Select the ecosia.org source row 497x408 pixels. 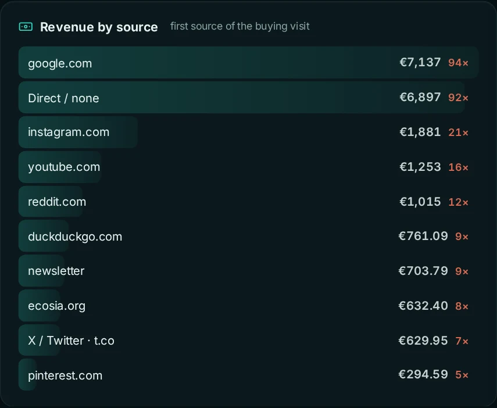[x=249, y=306]
